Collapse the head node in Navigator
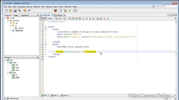This screenshot has height=100, width=179. [8, 62]
